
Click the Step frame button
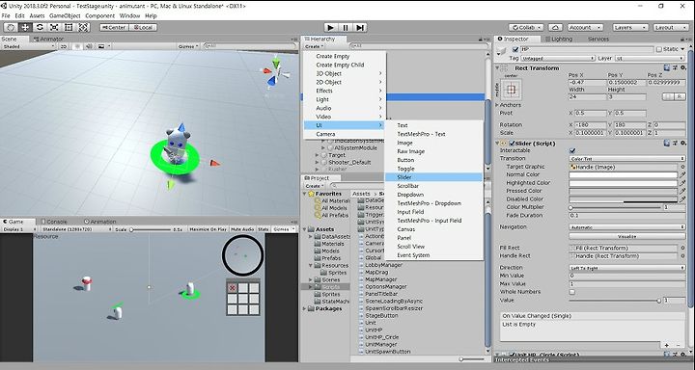[x=360, y=27]
